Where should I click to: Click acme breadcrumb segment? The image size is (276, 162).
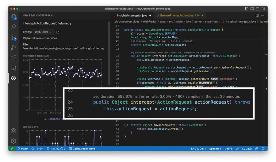(x=198, y=21)
